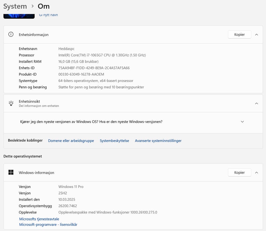Collapse the Enhetsinformasjon section
The image size is (266, 231).
(257, 35)
